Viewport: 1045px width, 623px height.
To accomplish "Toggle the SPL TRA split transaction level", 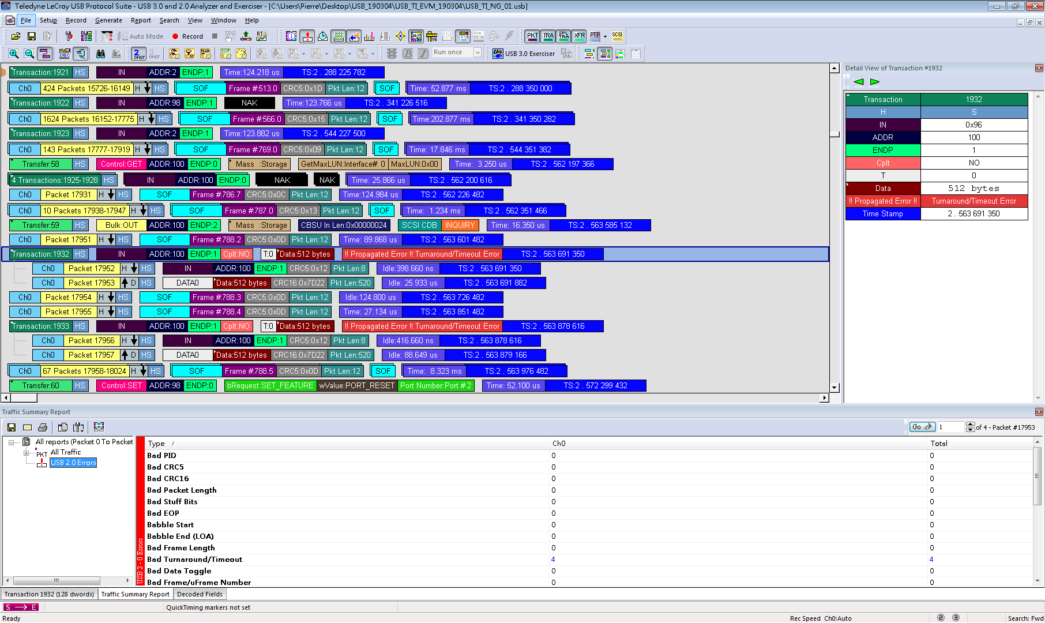I will [x=564, y=36].
